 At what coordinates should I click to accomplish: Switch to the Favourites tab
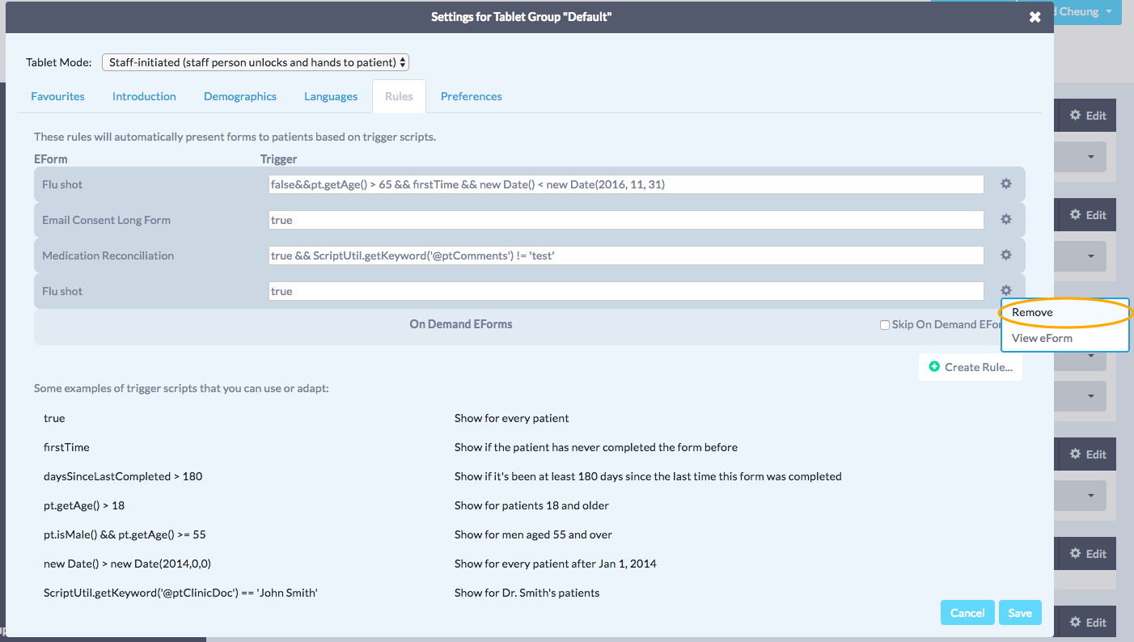(57, 96)
